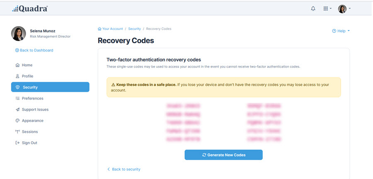The height and width of the screenshot is (179, 373).
Task: Click the Preferences list icon
Action: (17, 99)
